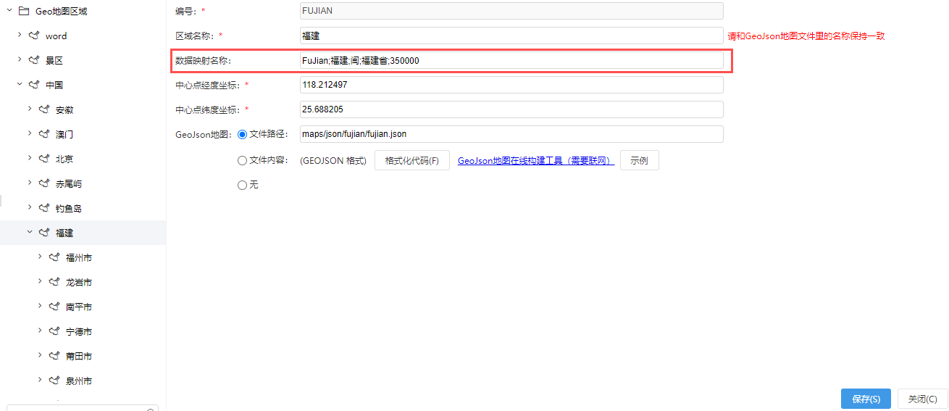Expand the 福州市 city node
The image size is (949, 411).
pos(40,257)
